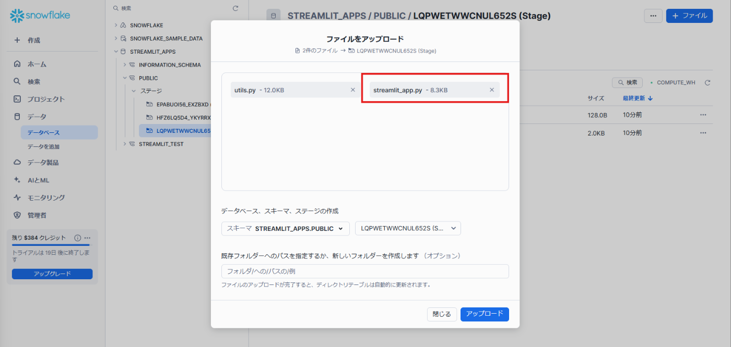Click the credit info icon
Screen dimensions: 731x347
78,238
